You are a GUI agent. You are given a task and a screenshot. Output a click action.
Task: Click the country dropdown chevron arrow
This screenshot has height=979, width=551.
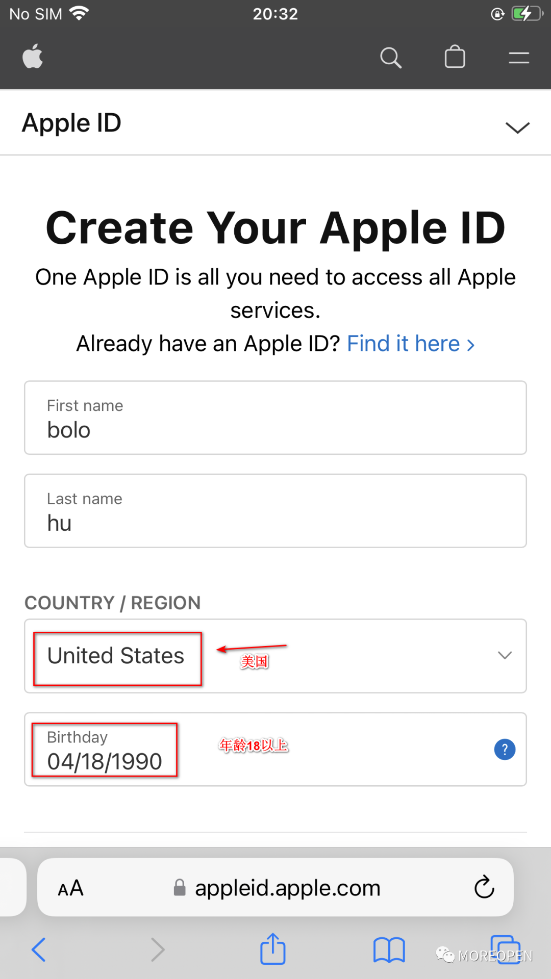tap(505, 655)
